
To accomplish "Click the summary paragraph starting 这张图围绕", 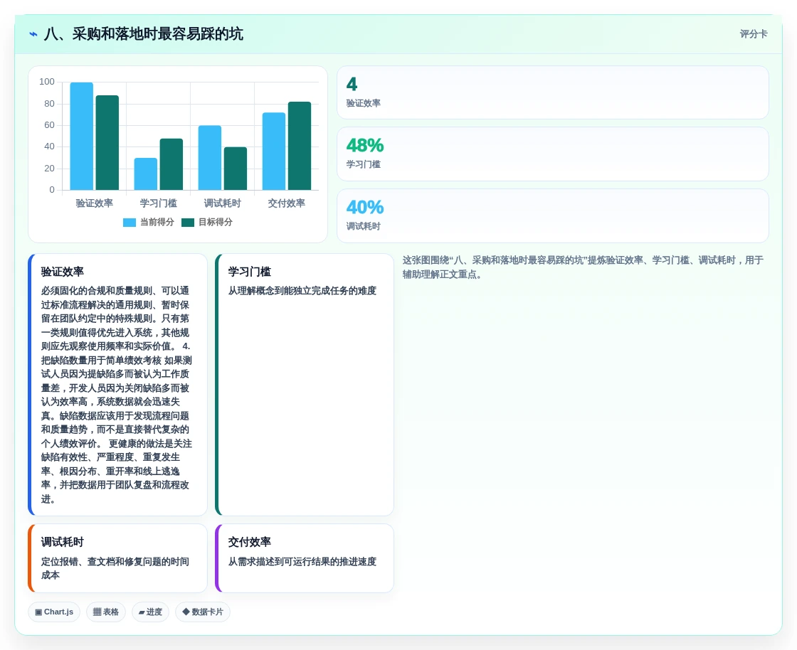I will (583, 267).
